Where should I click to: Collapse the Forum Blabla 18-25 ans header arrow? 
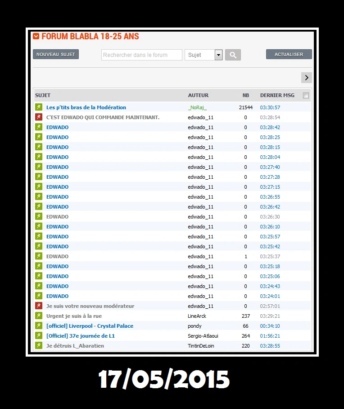pos(36,37)
